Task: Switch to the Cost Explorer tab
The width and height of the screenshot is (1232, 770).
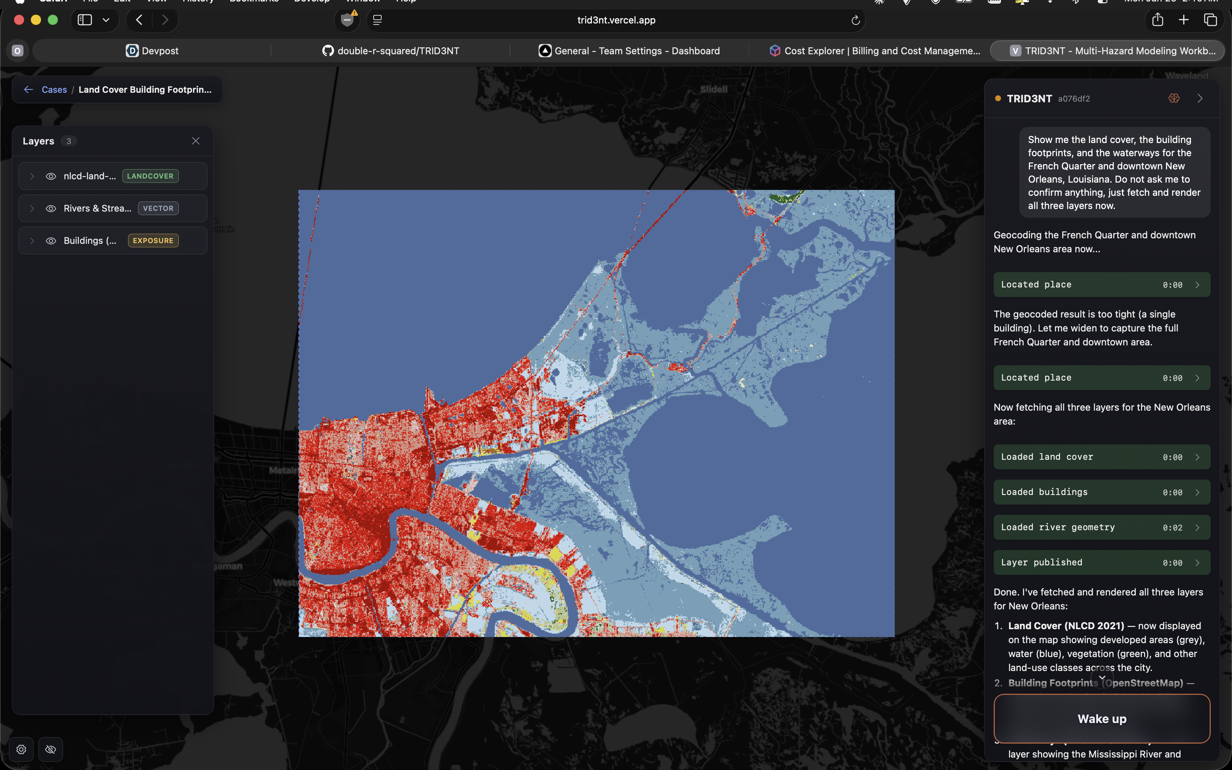Action: tap(874, 51)
